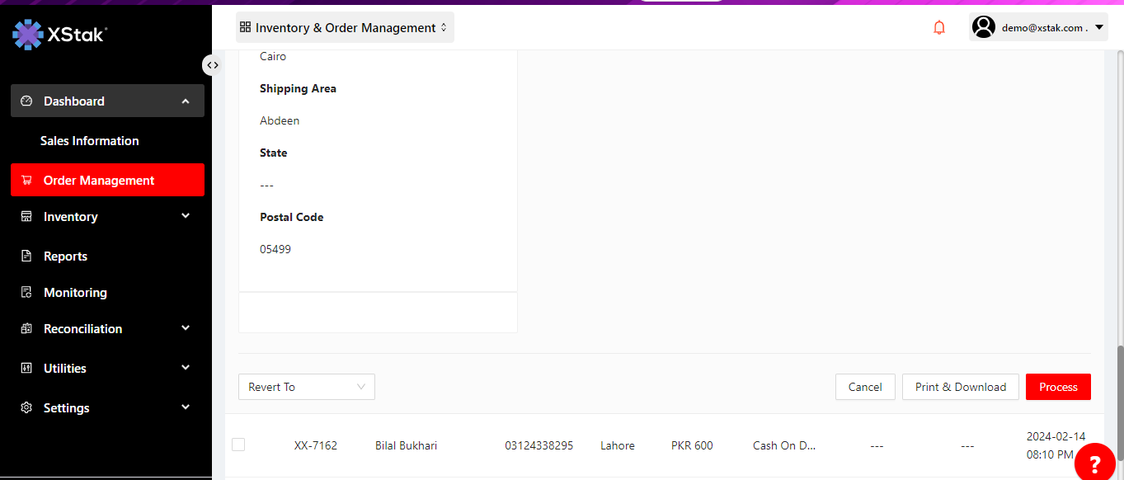Open the Settings menu item
Screen dimensions: 1124x480
point(66,408)
